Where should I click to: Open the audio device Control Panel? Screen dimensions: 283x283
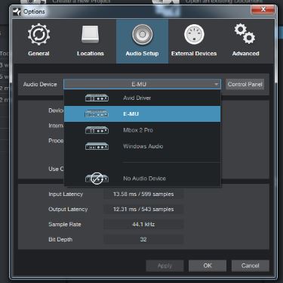click(x=245, y=84)
